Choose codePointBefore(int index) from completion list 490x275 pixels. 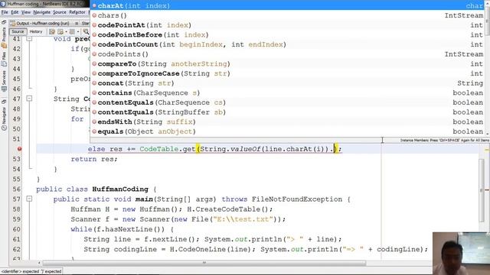point(288,34)
